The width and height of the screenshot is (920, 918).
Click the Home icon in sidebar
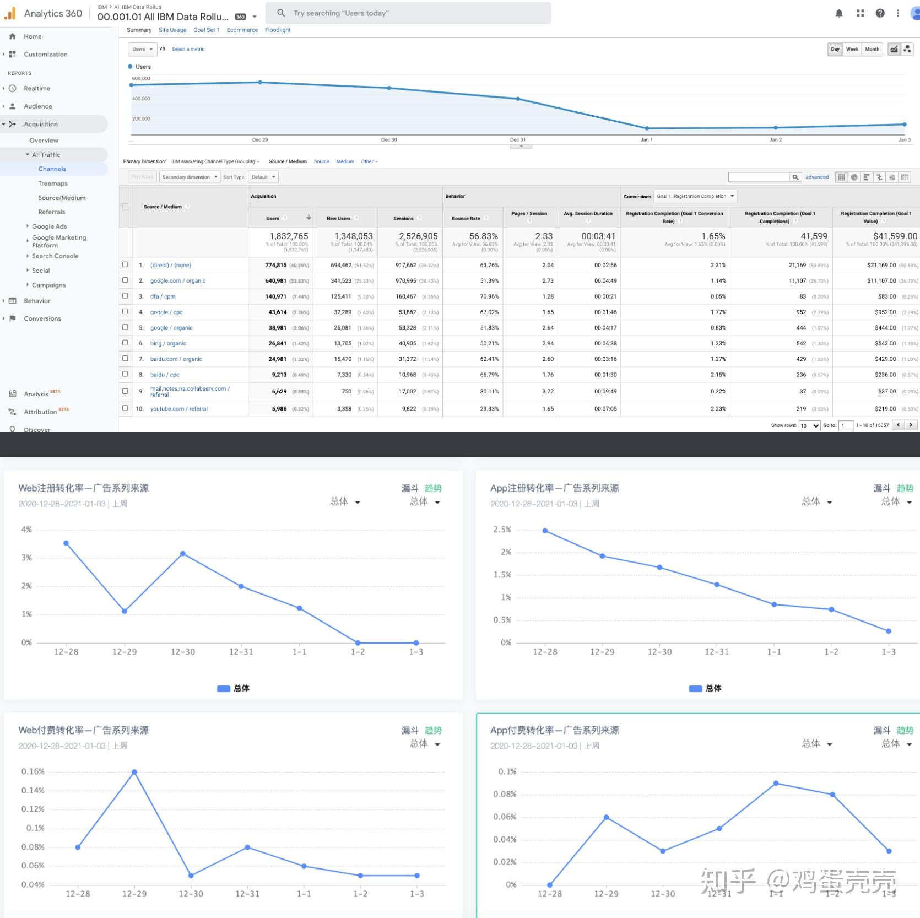(x=12, y=36)
